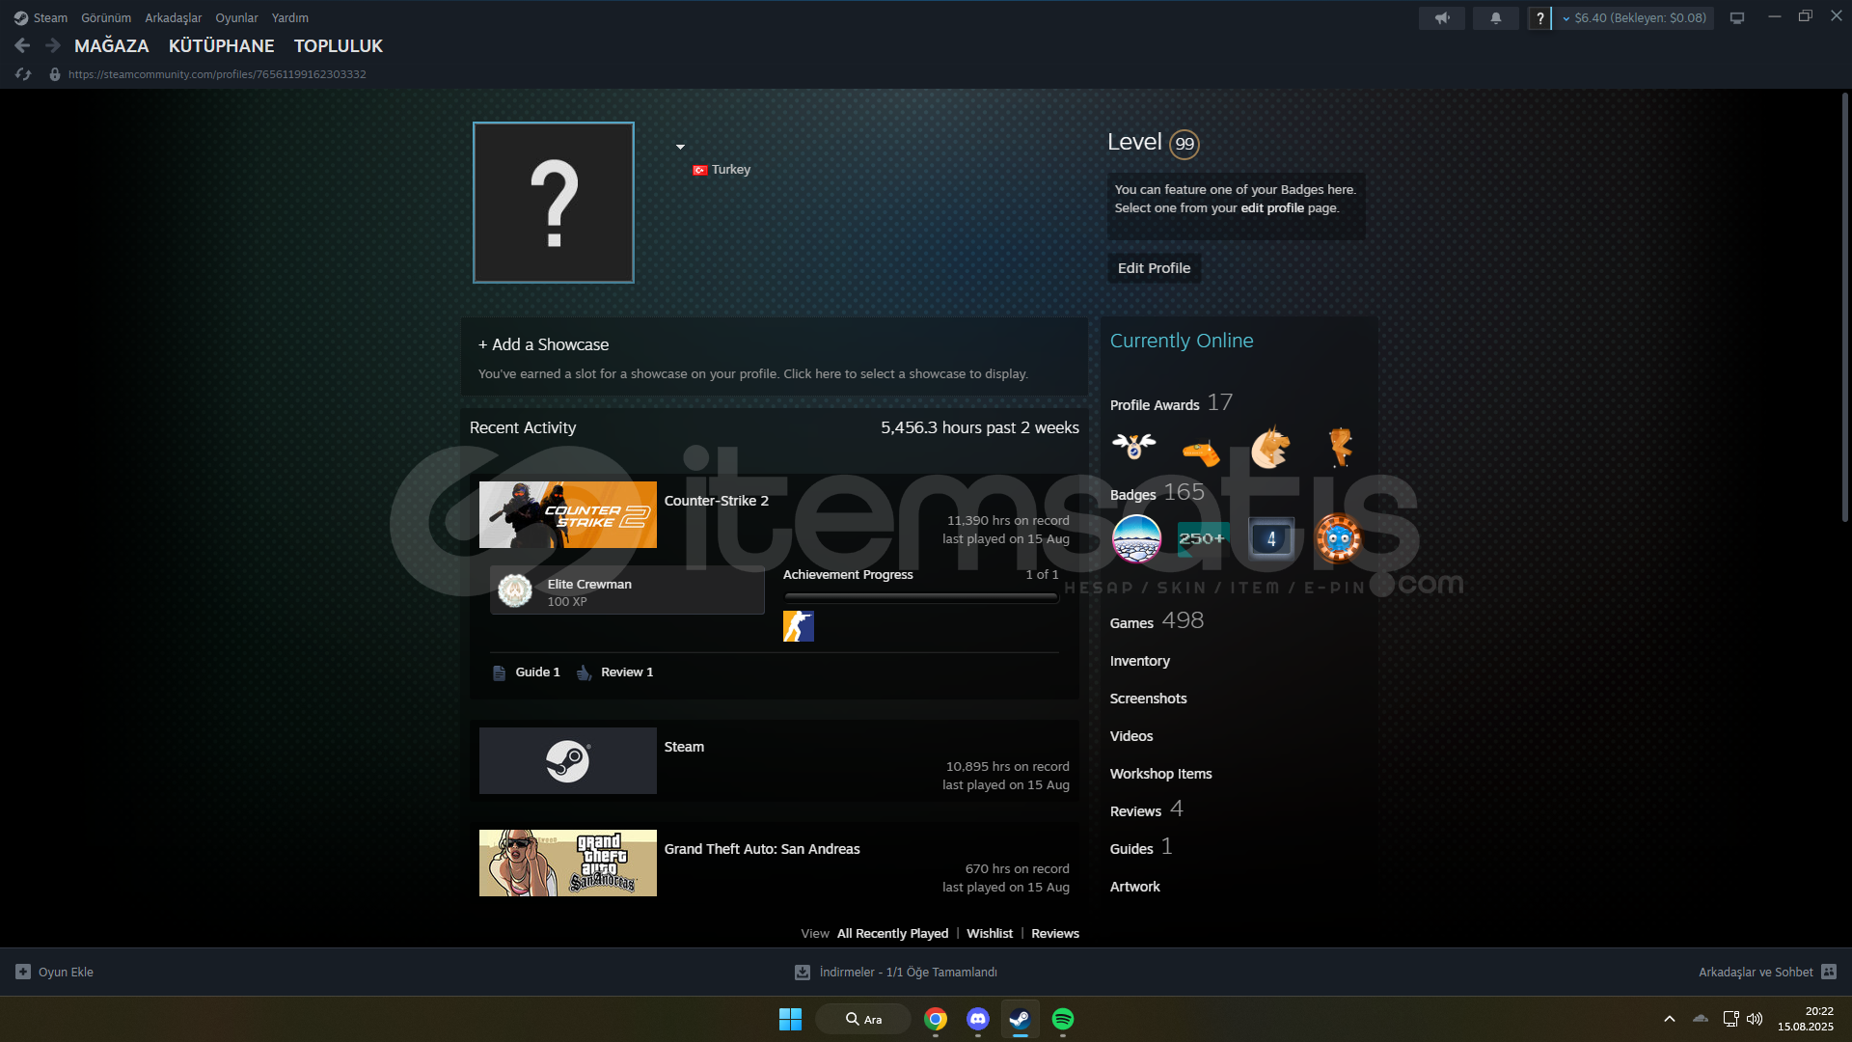Click the question mark help icon
1852x1042 pixels.
click(x=1539, y=18)
